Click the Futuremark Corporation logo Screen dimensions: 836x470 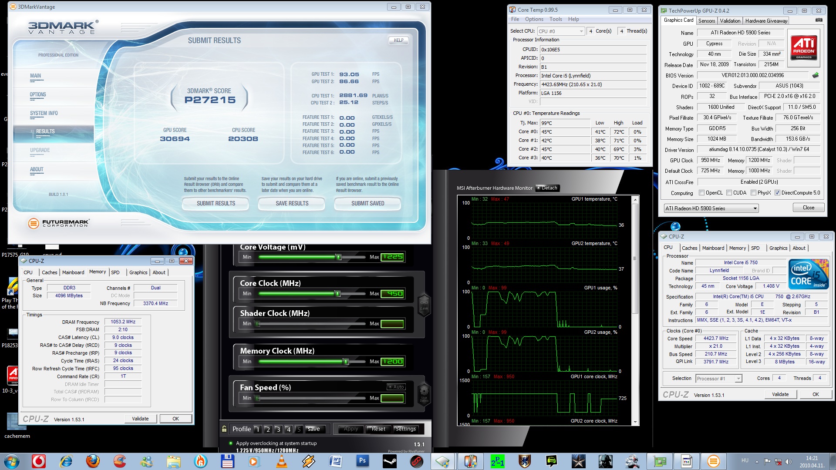pyautogui.click(x=59, y=223)
